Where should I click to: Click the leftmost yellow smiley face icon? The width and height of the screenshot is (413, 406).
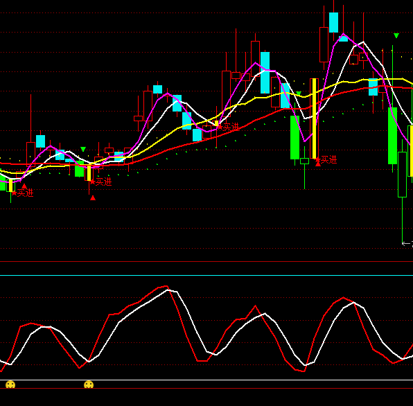10,385
